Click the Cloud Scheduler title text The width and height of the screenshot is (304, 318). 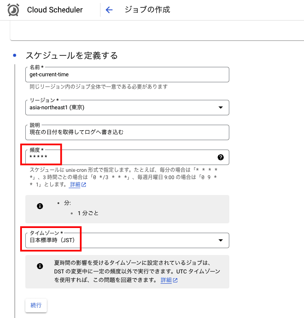point(55,10)
